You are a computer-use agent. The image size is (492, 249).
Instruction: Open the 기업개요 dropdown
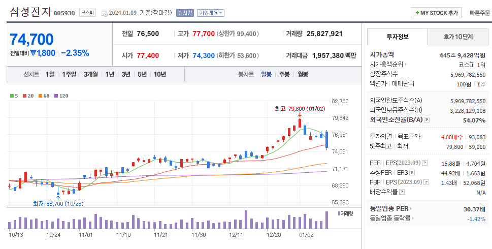(x=211, y=13)
